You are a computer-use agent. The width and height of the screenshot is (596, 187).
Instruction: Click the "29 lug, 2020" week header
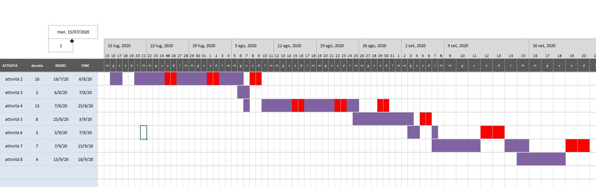pos(210,46)
